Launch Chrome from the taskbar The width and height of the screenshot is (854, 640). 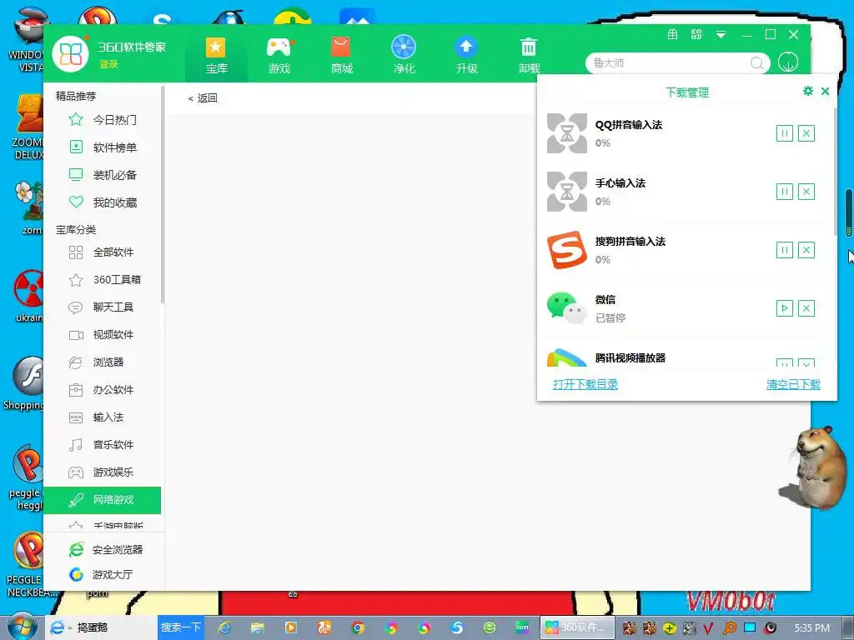[x=358, y=627]
